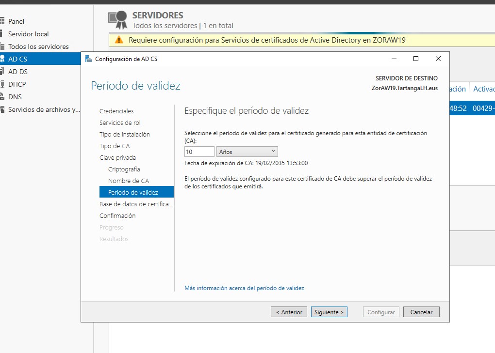
Task: Go to the Credenciales wizard step
Action: (116, 111)
